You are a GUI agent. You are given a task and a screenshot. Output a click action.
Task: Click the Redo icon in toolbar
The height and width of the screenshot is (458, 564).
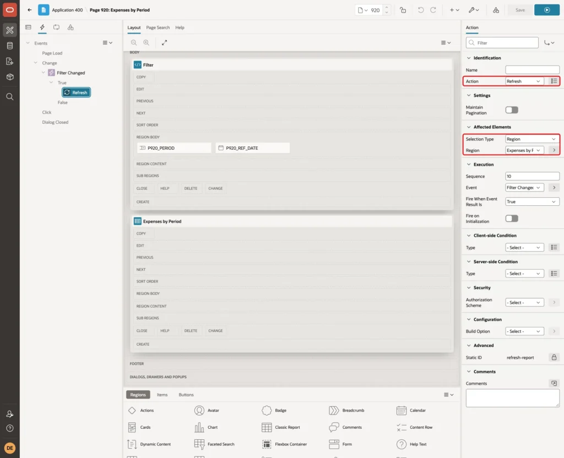(x=433, y=10)
